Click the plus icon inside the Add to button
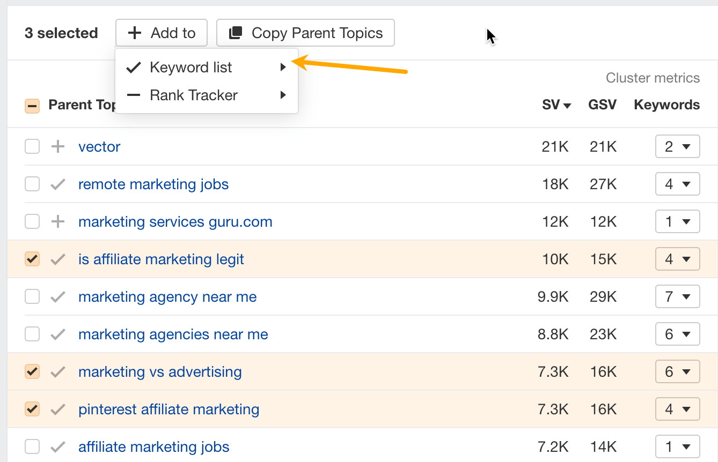Viewport: 718px width, 462px height. [134, 33]
